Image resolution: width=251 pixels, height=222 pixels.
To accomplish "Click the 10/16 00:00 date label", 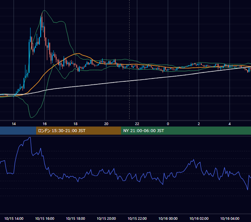I will click(x=168, y=218).
